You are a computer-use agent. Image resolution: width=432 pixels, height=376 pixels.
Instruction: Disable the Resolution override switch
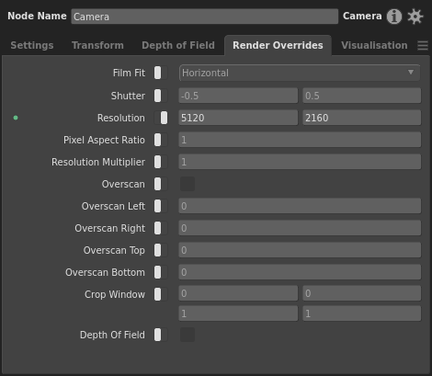[161, 118]
